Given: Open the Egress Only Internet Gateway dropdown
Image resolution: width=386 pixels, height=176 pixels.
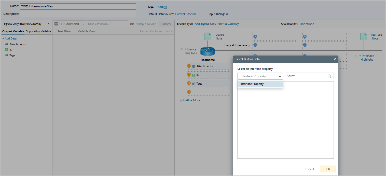Looking at the screenshot, I should tap(27, 24).
